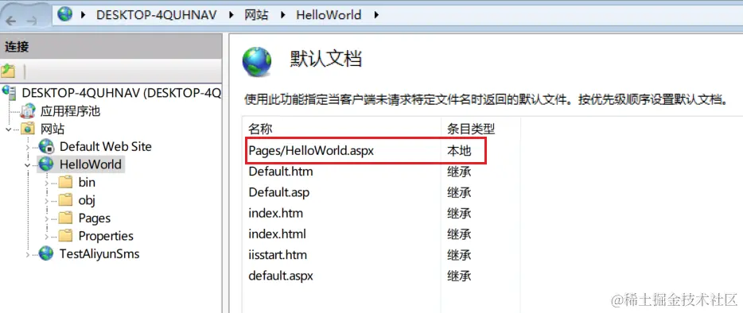Expand the TestAliyunSms site node
This screenshot has width=743, height=313.
(28, 254)
